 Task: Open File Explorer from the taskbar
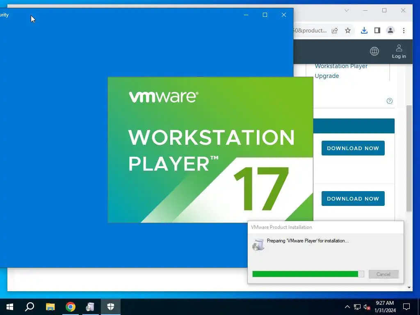coord(50,307)
